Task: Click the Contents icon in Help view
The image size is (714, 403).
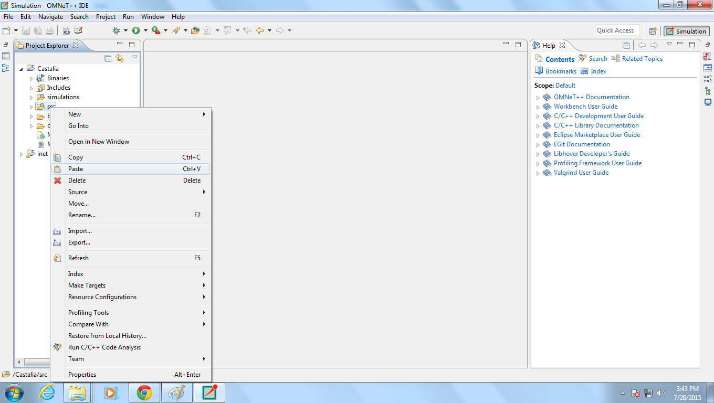Action: click(539, 59)
